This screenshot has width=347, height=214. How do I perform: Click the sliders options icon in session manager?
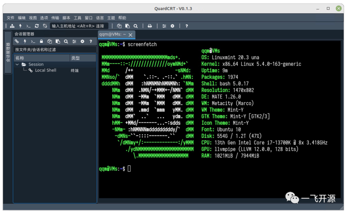click(x=74, y=41)
